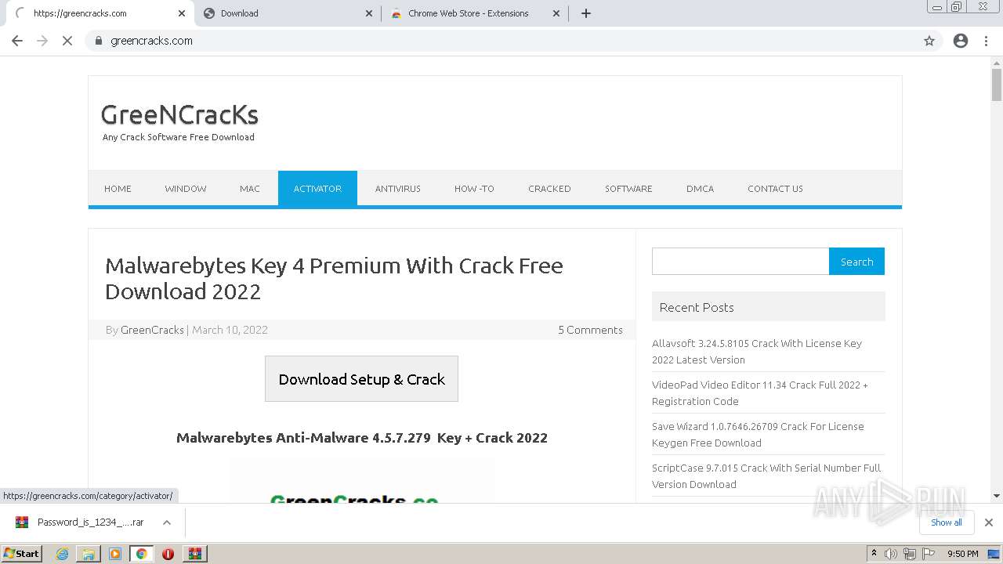1003x564 pixels.
Task: Open the 5 Comments link
Action: pyautogui.click(x=590, y=330)
